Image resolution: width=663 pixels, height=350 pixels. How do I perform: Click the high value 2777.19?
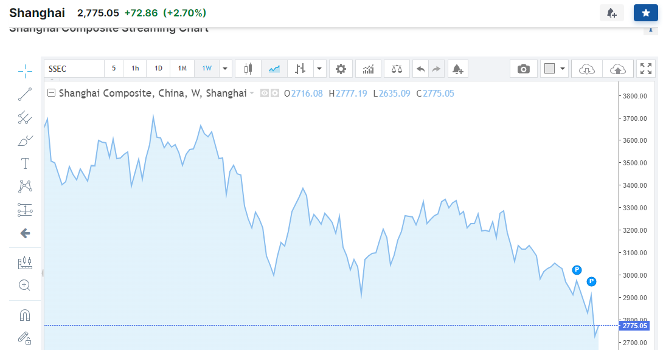click(x=352, y=94)
